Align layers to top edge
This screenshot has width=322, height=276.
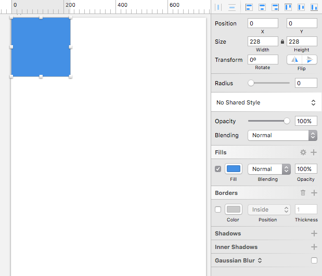[x=288, y=7]
